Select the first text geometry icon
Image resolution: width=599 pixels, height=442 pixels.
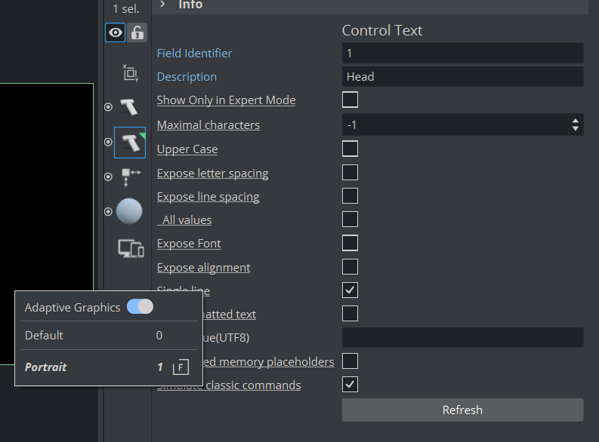point(129,107)
